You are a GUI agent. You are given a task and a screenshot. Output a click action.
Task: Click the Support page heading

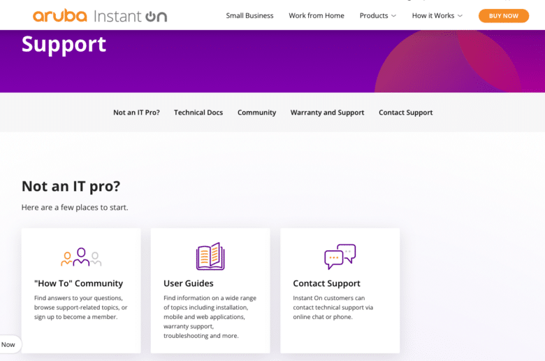(64, 44)
